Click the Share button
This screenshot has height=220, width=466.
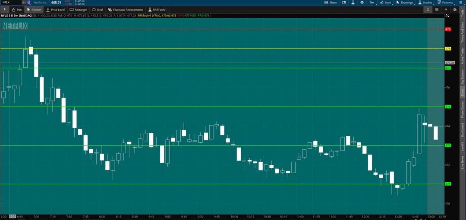331,3
